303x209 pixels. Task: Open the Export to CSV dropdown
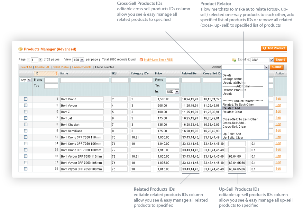[x=262, y=60]
